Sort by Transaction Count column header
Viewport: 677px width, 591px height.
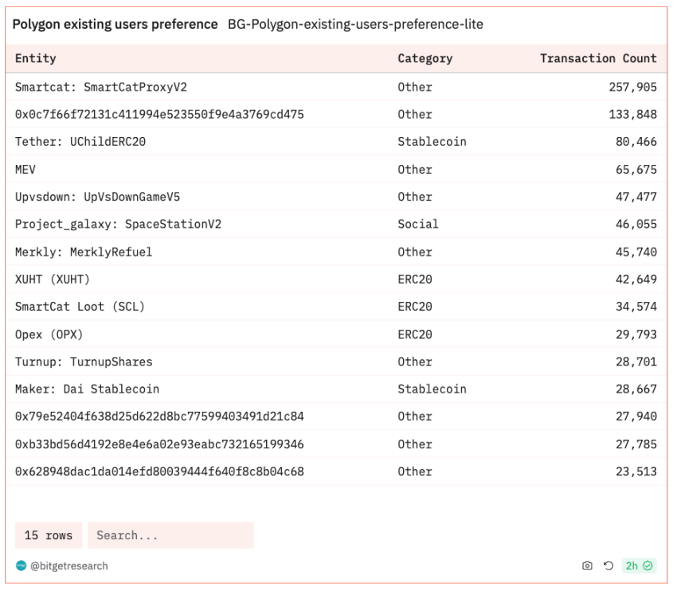point(598,58)
